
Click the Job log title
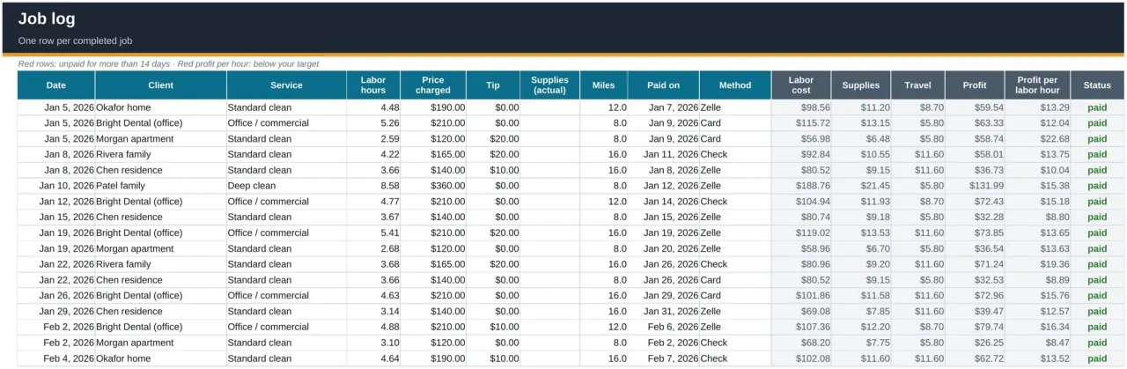pyautogui.click(x=47, y=19)
